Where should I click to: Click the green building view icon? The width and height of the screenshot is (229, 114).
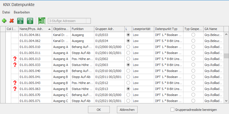(x=42, y=21)
